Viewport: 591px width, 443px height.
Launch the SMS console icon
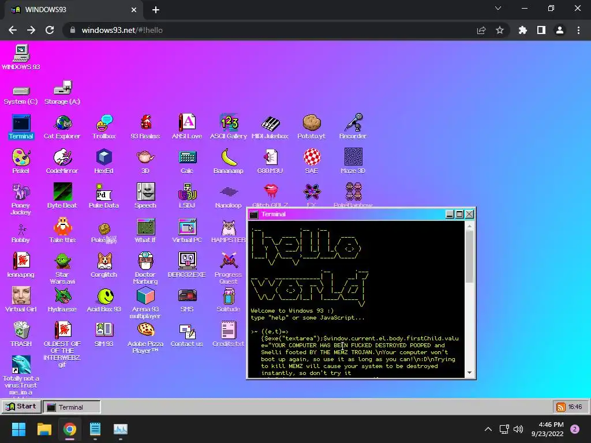(x=187, y=296)
